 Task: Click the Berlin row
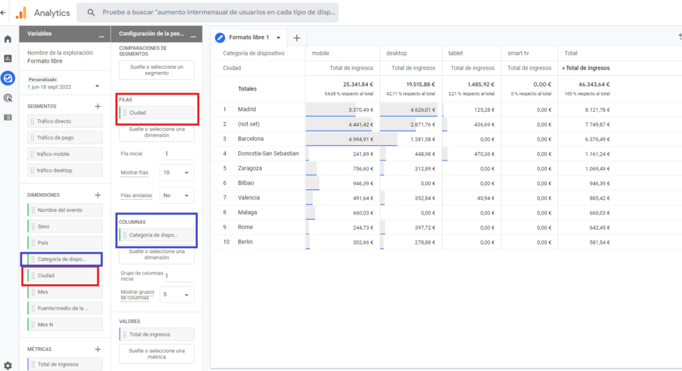tap(446, 242)
